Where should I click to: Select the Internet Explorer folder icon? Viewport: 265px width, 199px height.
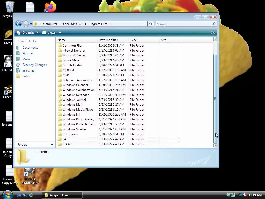(x=60, y=51)
